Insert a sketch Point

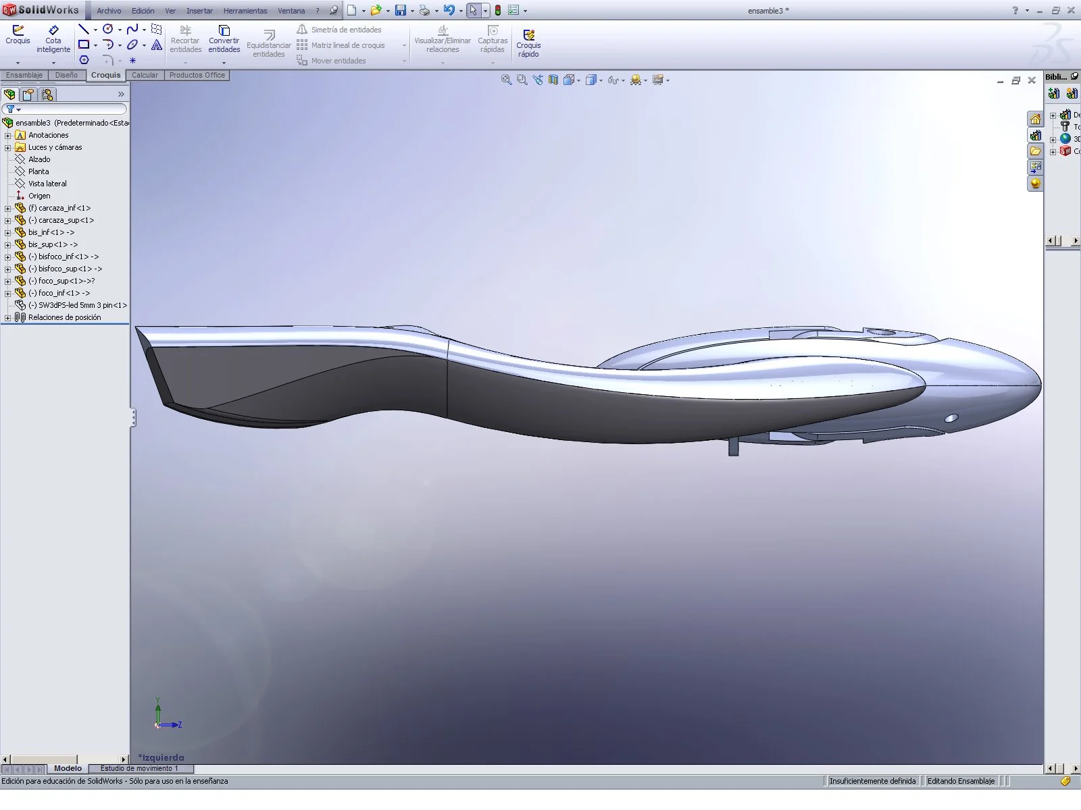(132, 60)
